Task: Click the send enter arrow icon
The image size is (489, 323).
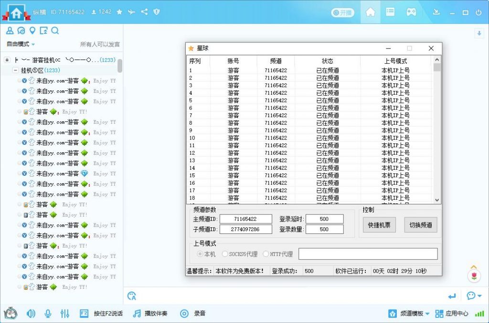Action: pos(452,296)
